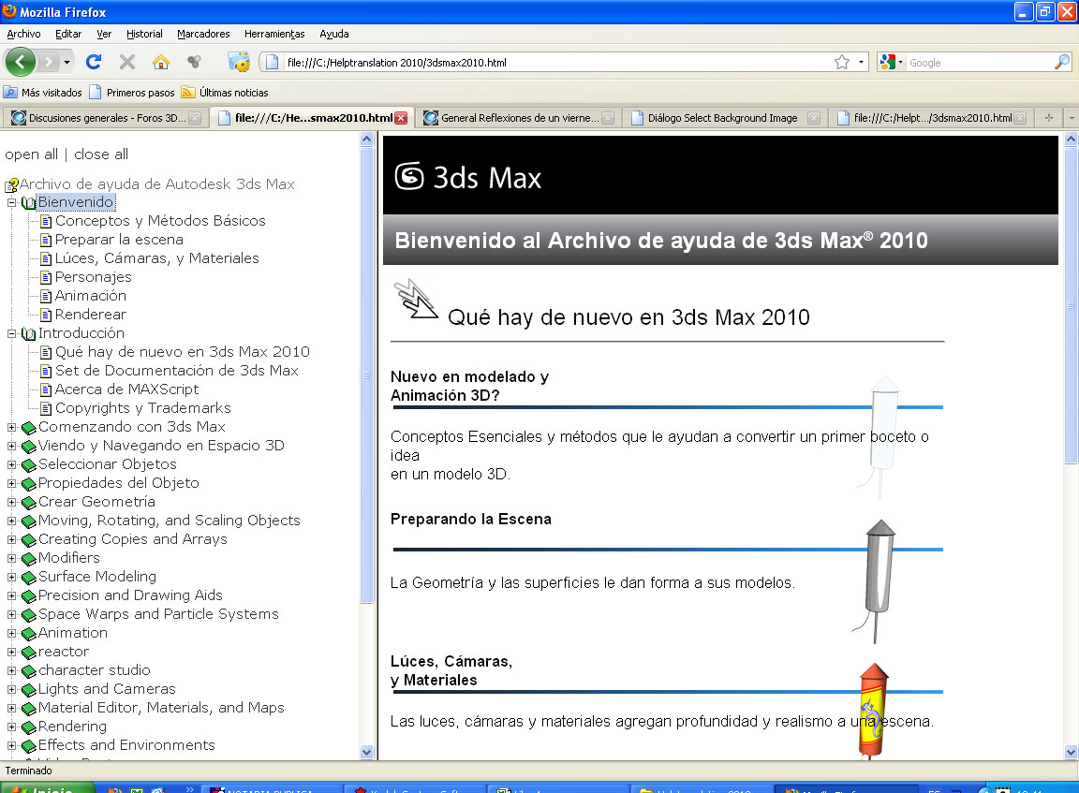
Task: Click the reactor green book icon
Action: [29, 652]
